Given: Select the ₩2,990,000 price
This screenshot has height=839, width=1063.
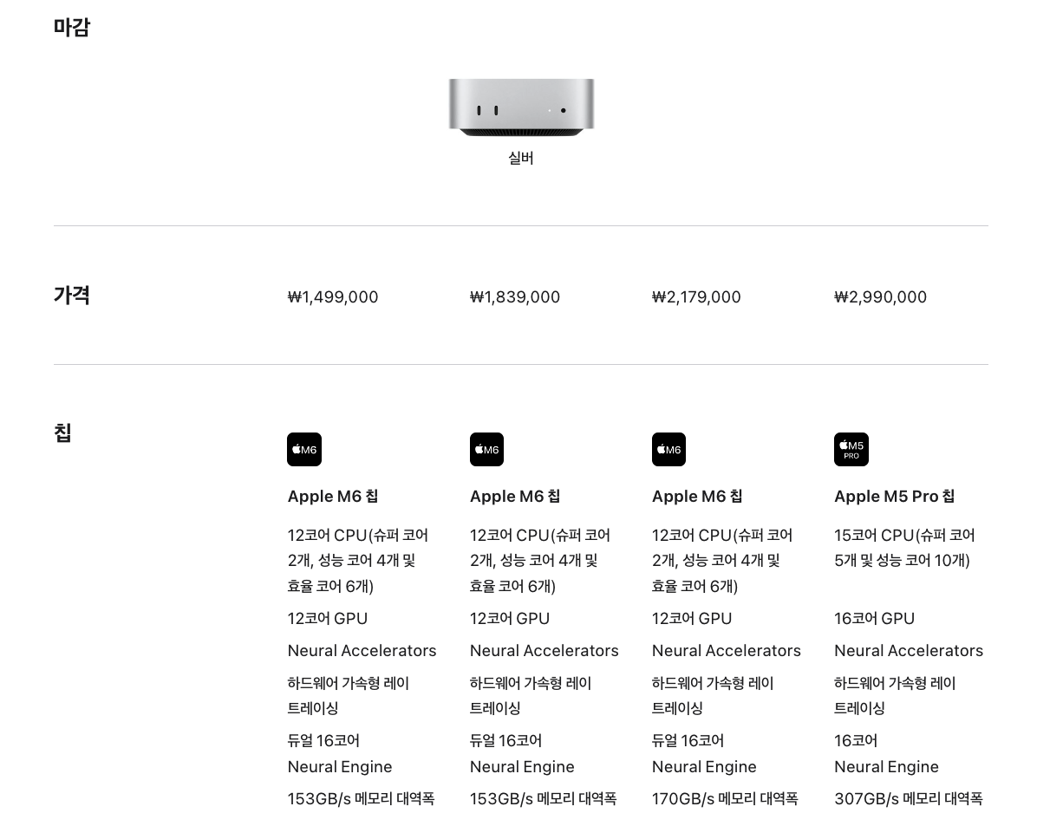Looking at the screenshot, I should point(881,297).
